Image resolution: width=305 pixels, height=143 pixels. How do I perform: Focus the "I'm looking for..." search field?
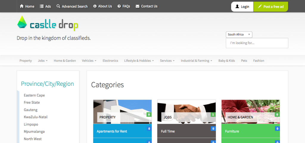click(x=257, y=43)
